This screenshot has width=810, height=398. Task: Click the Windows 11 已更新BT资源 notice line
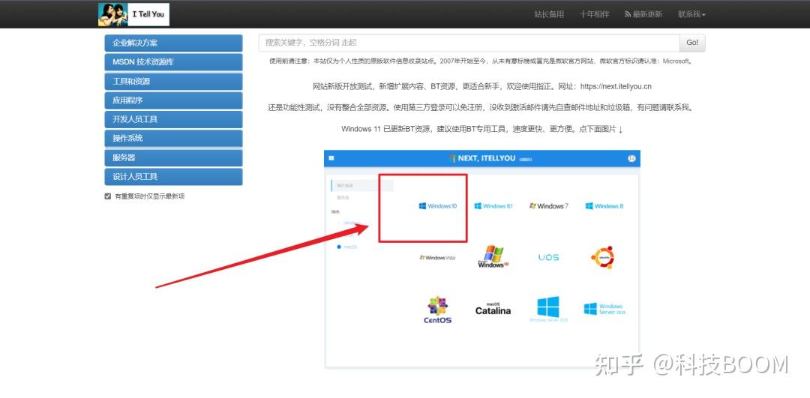point(482,129)
